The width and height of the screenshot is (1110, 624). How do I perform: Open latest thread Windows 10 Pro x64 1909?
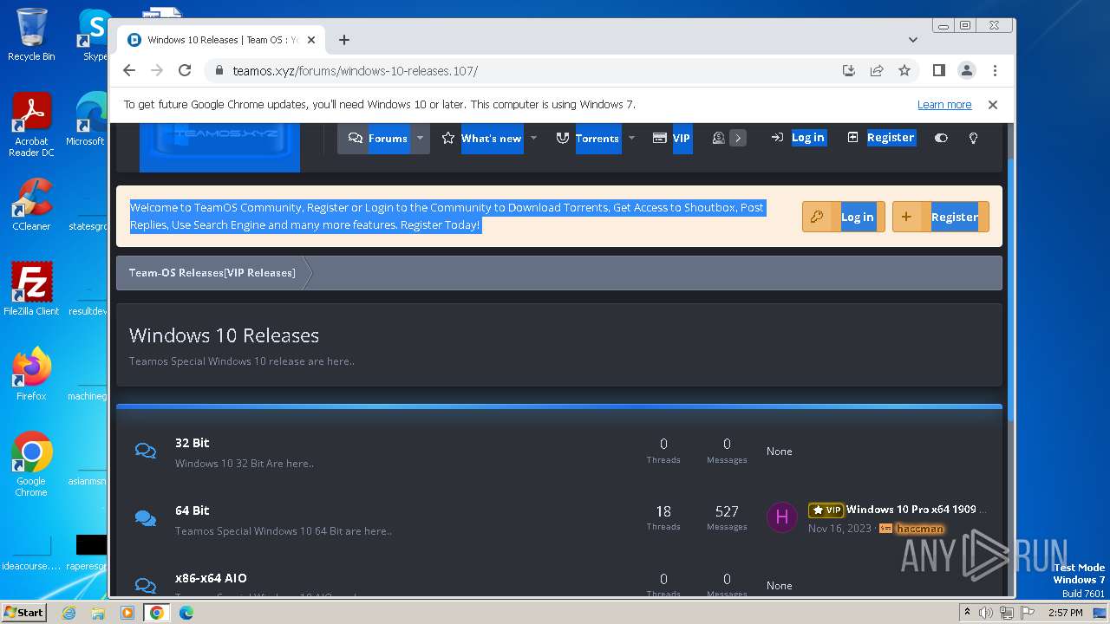tap(917, 510)
